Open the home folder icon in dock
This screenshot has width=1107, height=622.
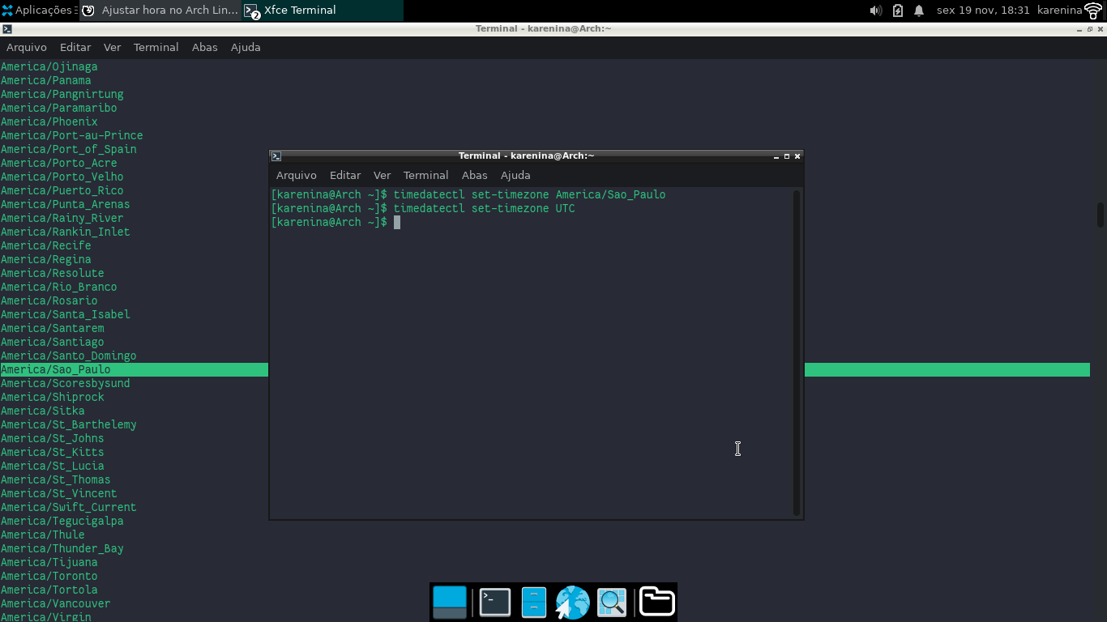pyautogui.click(x=656, y=603)
